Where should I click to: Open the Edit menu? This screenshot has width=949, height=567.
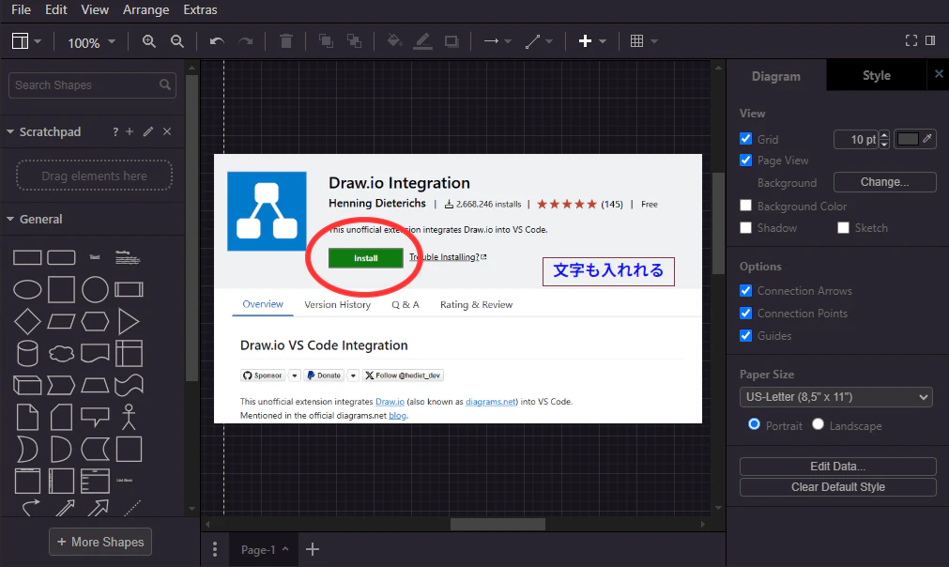(x=55, y=9)
